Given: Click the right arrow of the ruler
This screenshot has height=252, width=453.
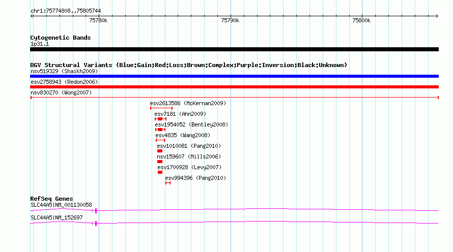Looking at the screenshot, I should click(x=437, y=16).
